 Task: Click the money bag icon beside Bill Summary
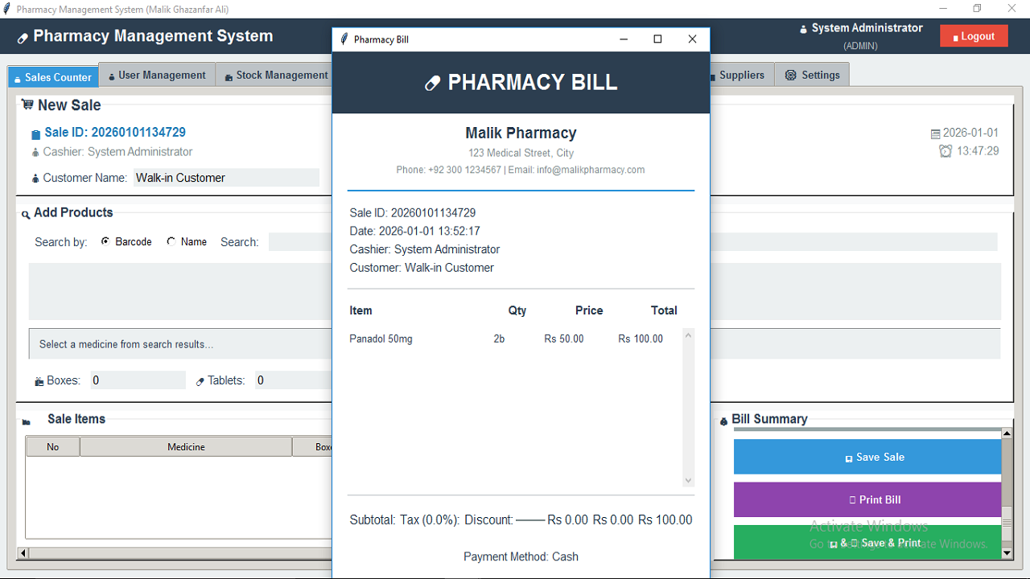coord(723,421)
